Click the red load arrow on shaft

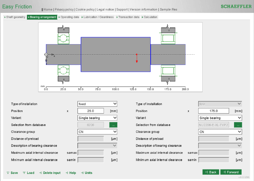click(x=137, y=58)
